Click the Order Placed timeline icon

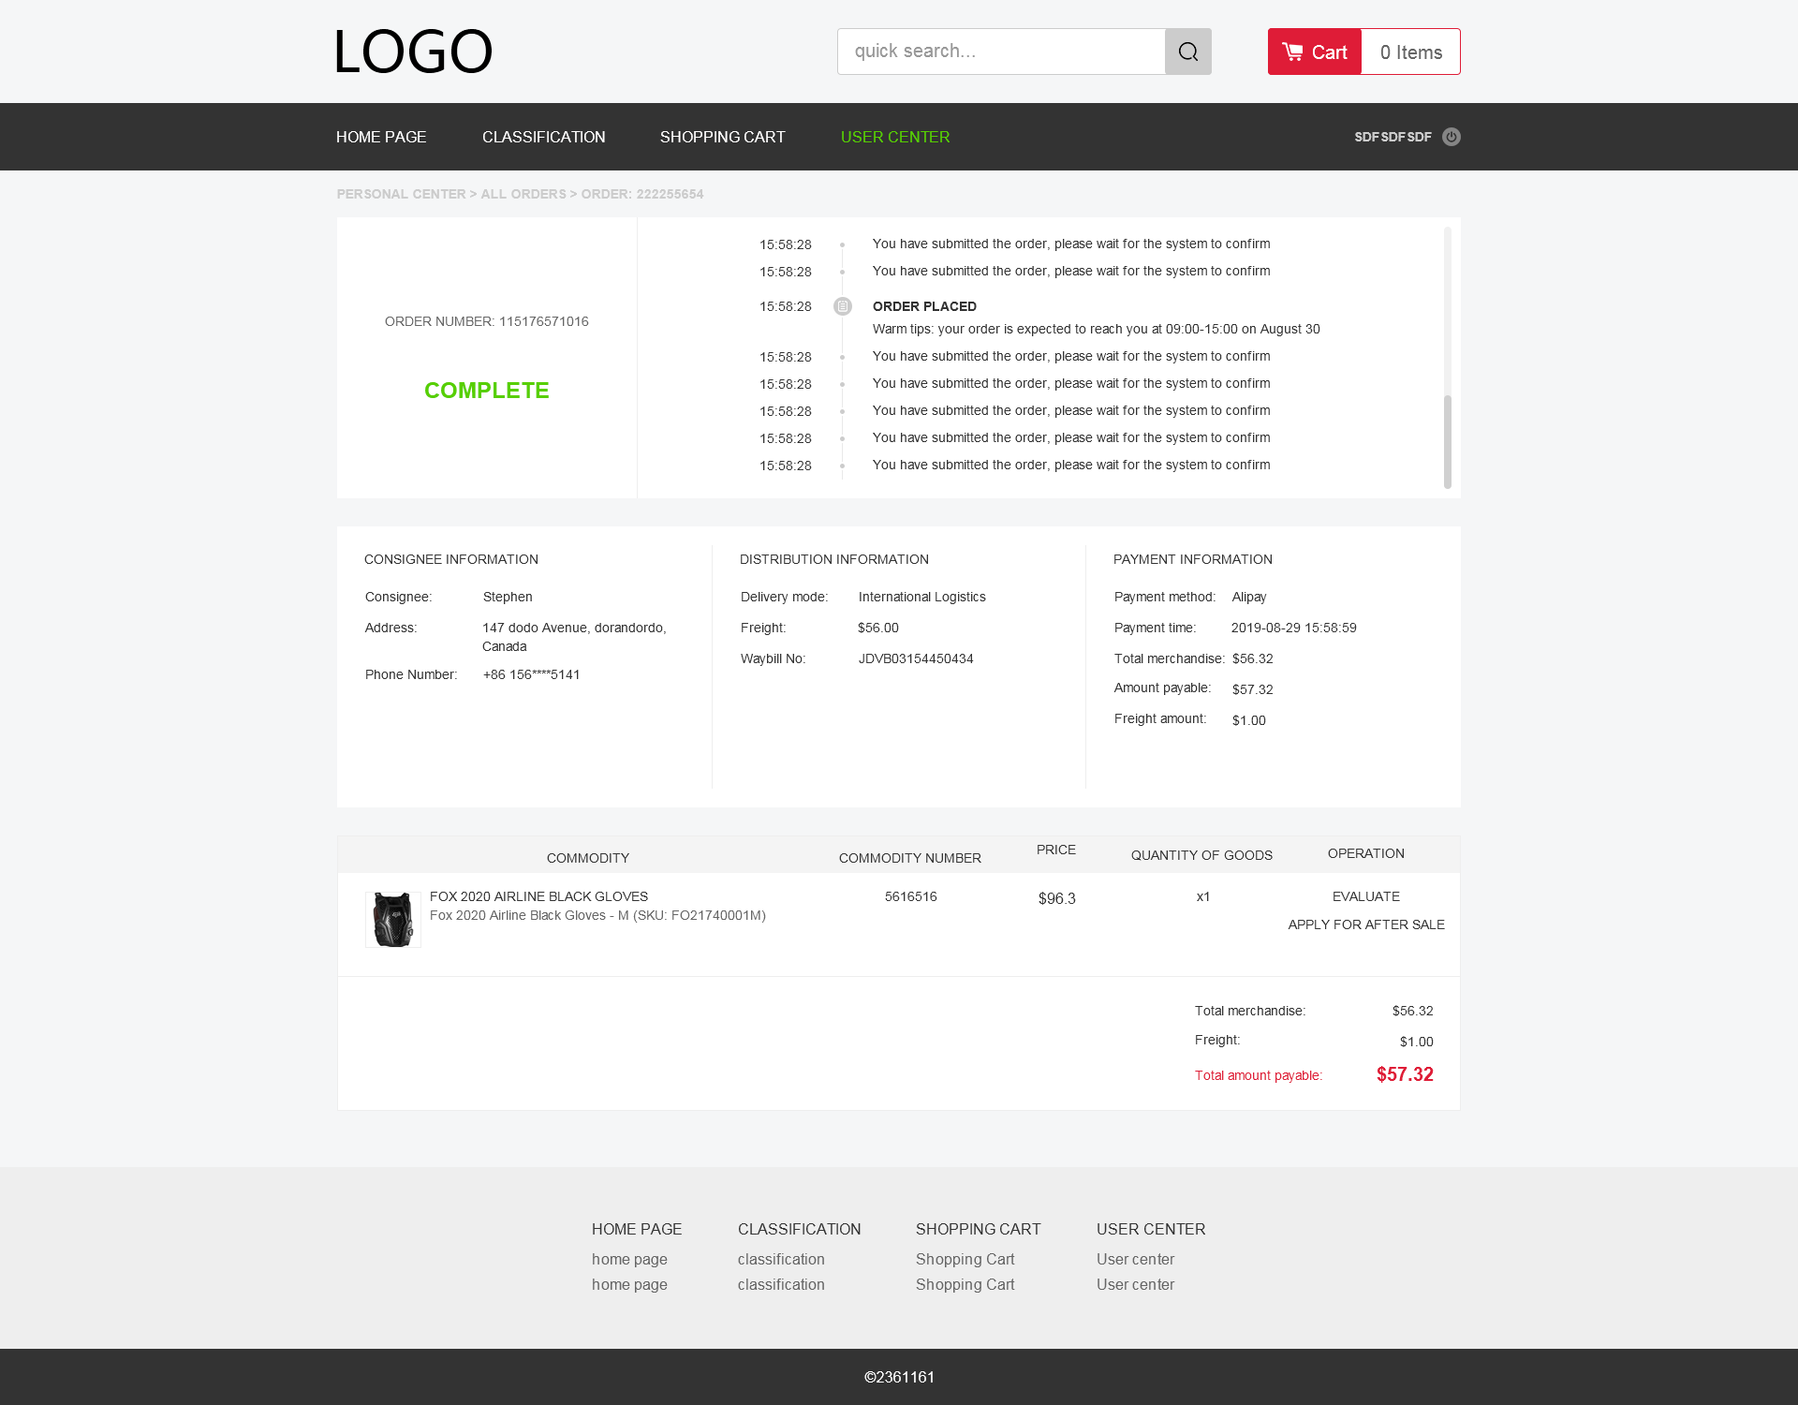click(x=842, y=306)
